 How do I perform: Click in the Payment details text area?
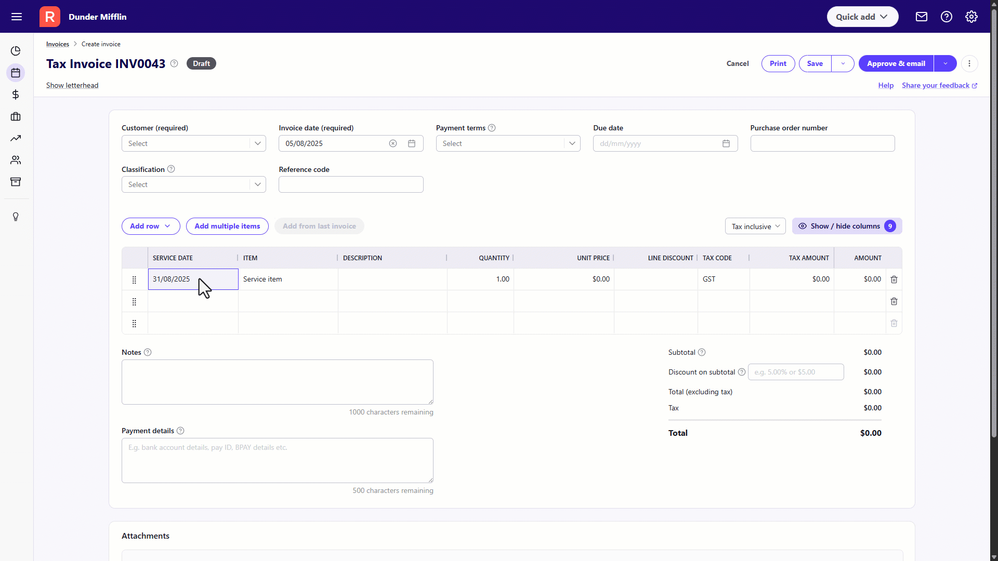click(278, 460)
